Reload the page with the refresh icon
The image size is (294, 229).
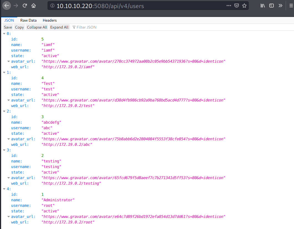pyautogui.click(x=25, y=6)
